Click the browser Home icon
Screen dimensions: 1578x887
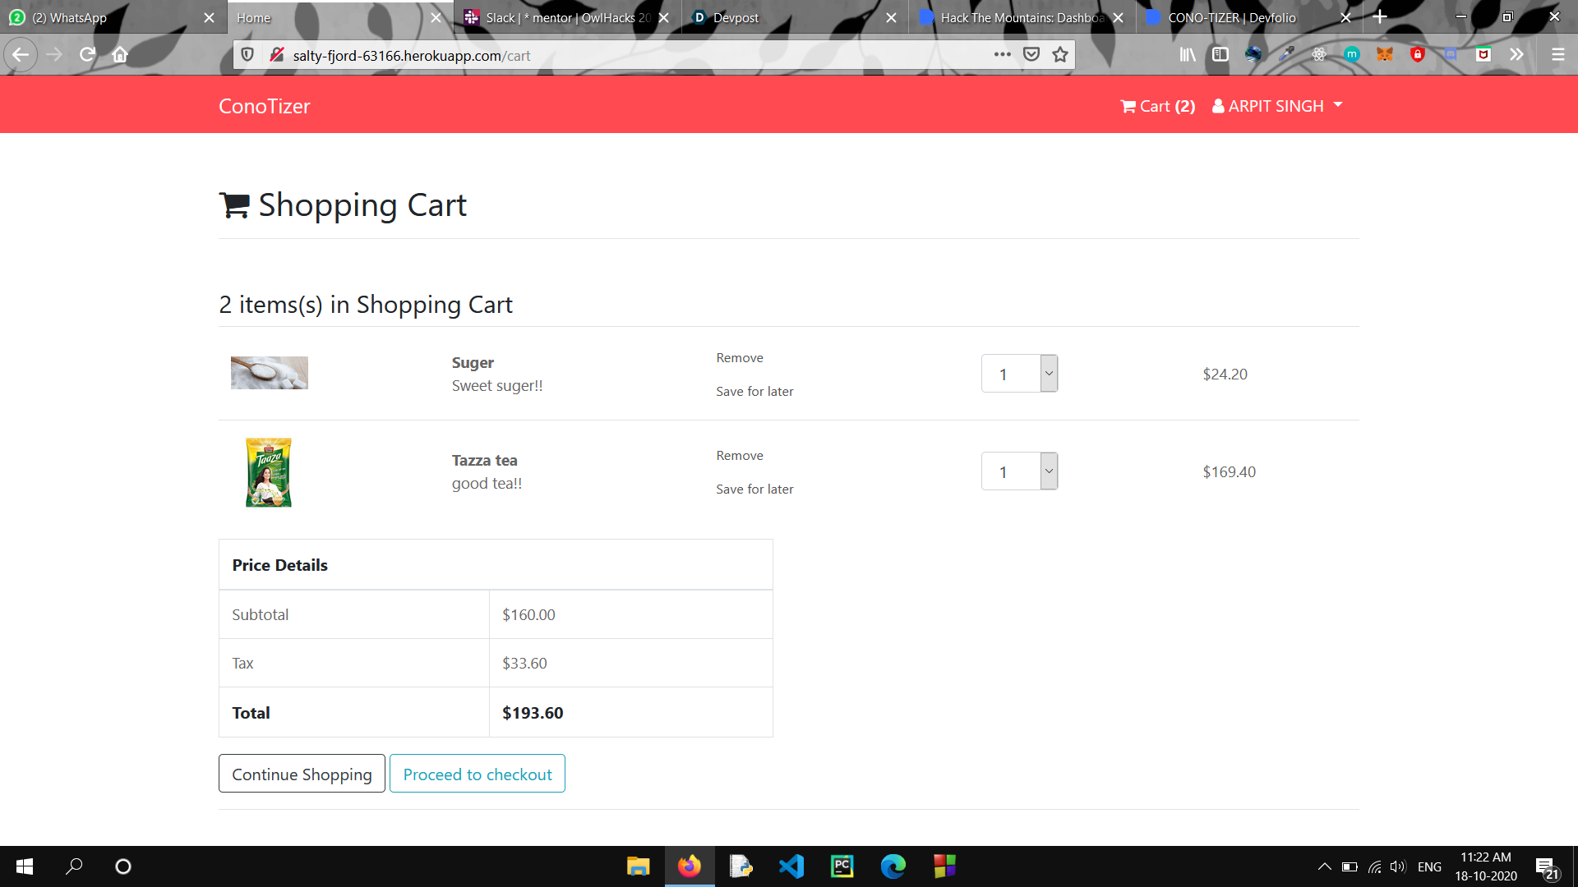point(120,55)
